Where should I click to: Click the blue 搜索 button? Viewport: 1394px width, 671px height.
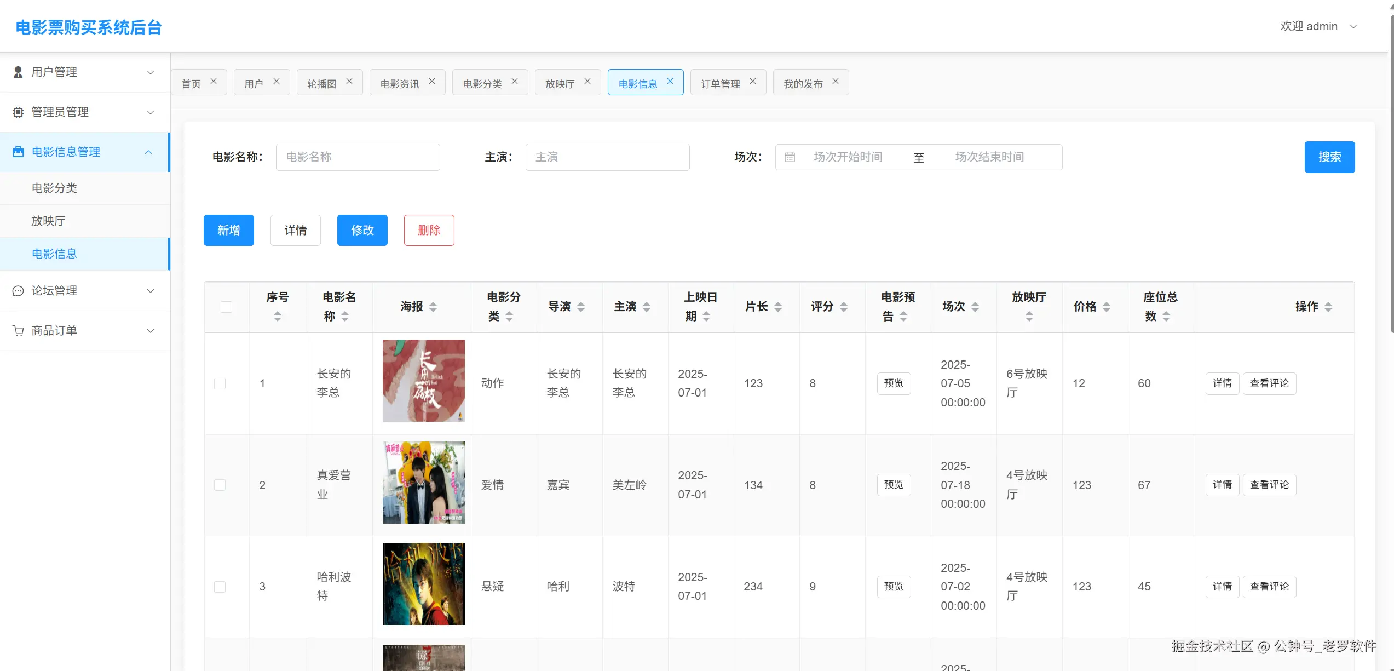(x=1329, y=157)
